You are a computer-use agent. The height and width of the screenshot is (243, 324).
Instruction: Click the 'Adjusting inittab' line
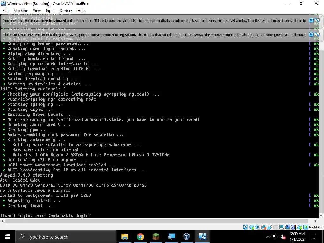click(34, 200)
